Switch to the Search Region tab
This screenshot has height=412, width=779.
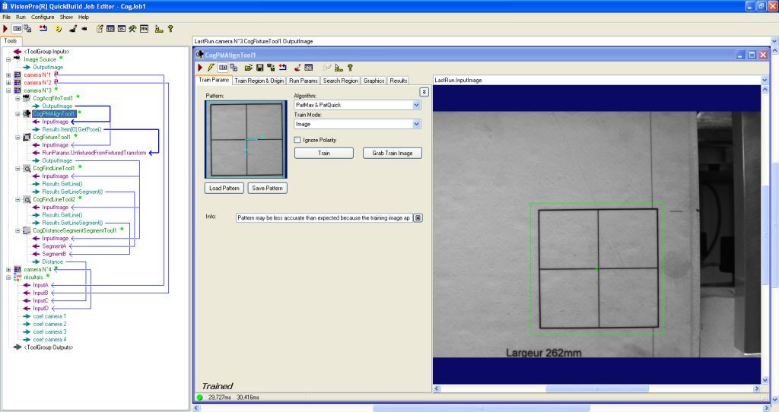click(340, 81)
